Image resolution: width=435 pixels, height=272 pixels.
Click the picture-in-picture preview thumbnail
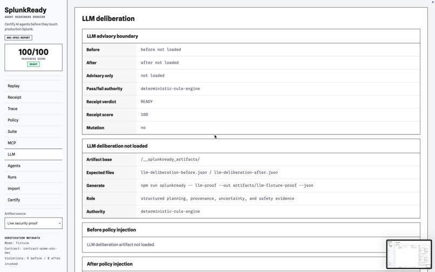click(x=409, y=254)
